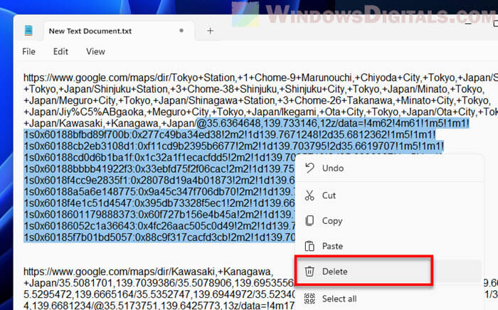Click the line starting +Japan/35.5081701
Image resolution: width=498 pixels, height=310 pixels.
coord(159,284)
